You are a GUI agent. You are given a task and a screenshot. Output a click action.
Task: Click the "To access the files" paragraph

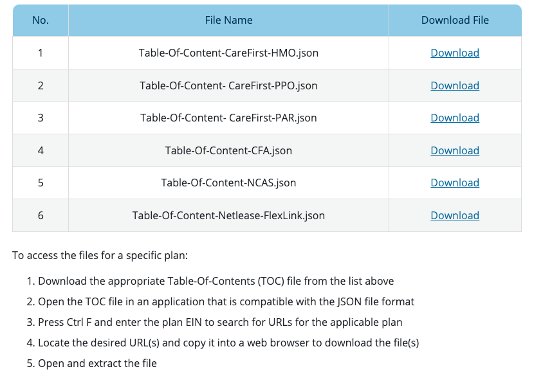click(100, 255)
